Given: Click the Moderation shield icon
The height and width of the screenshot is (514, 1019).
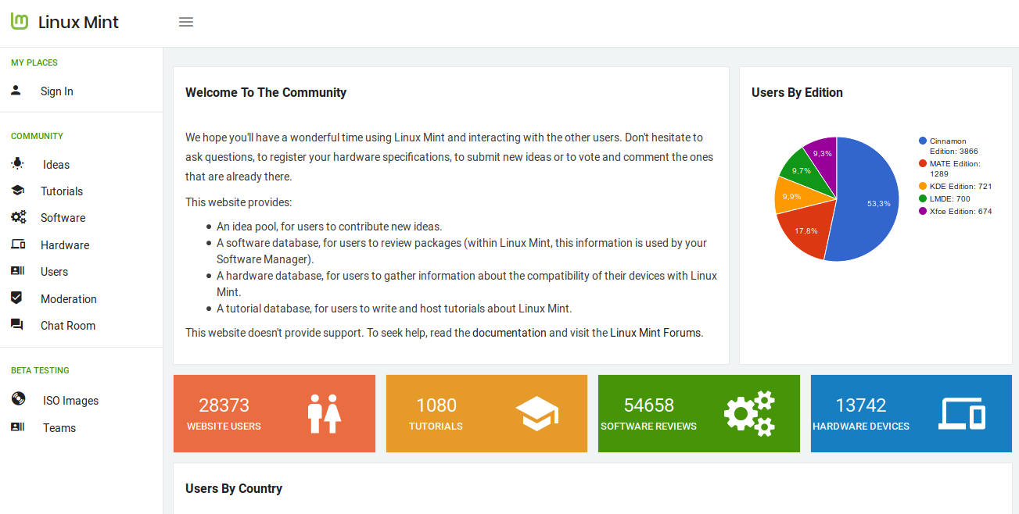Looking at the screenshot, I should pos(16,298).
